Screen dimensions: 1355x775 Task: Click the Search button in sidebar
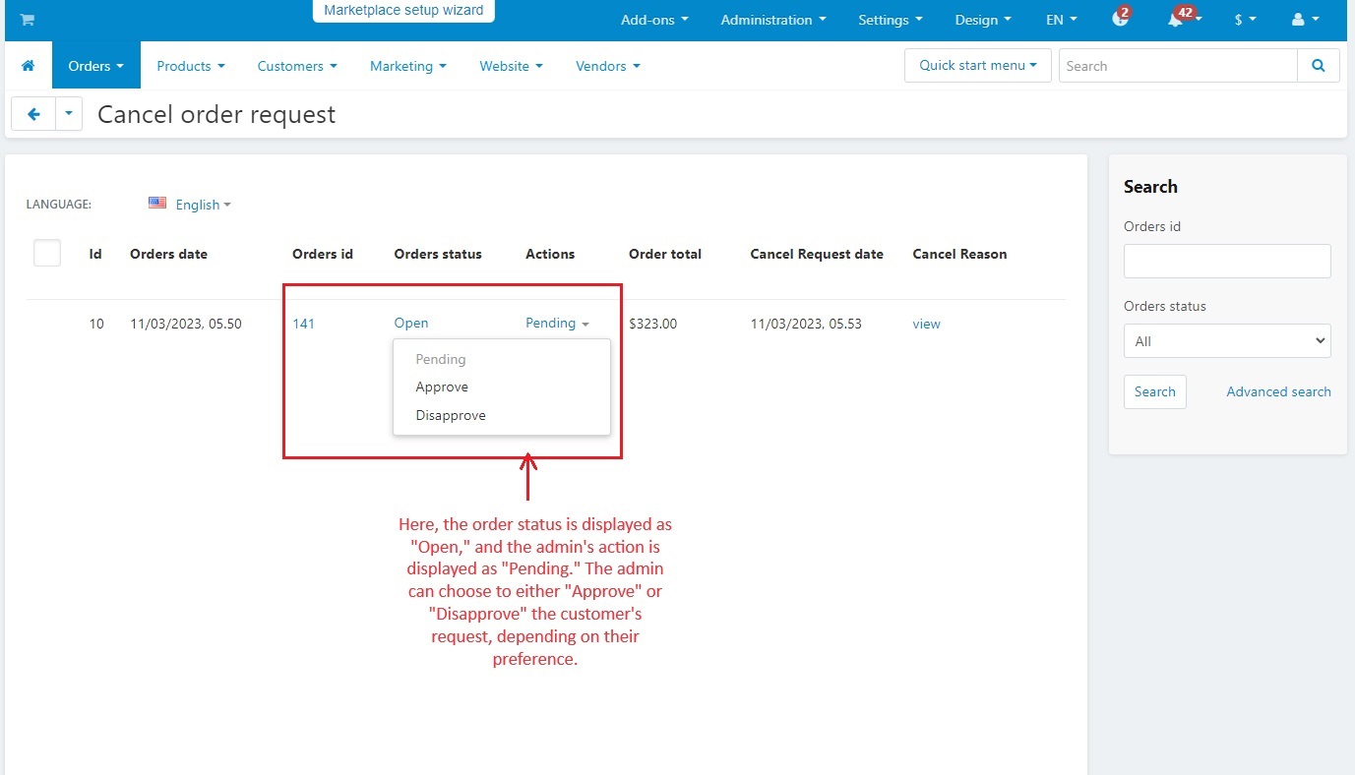(1155, 391)
